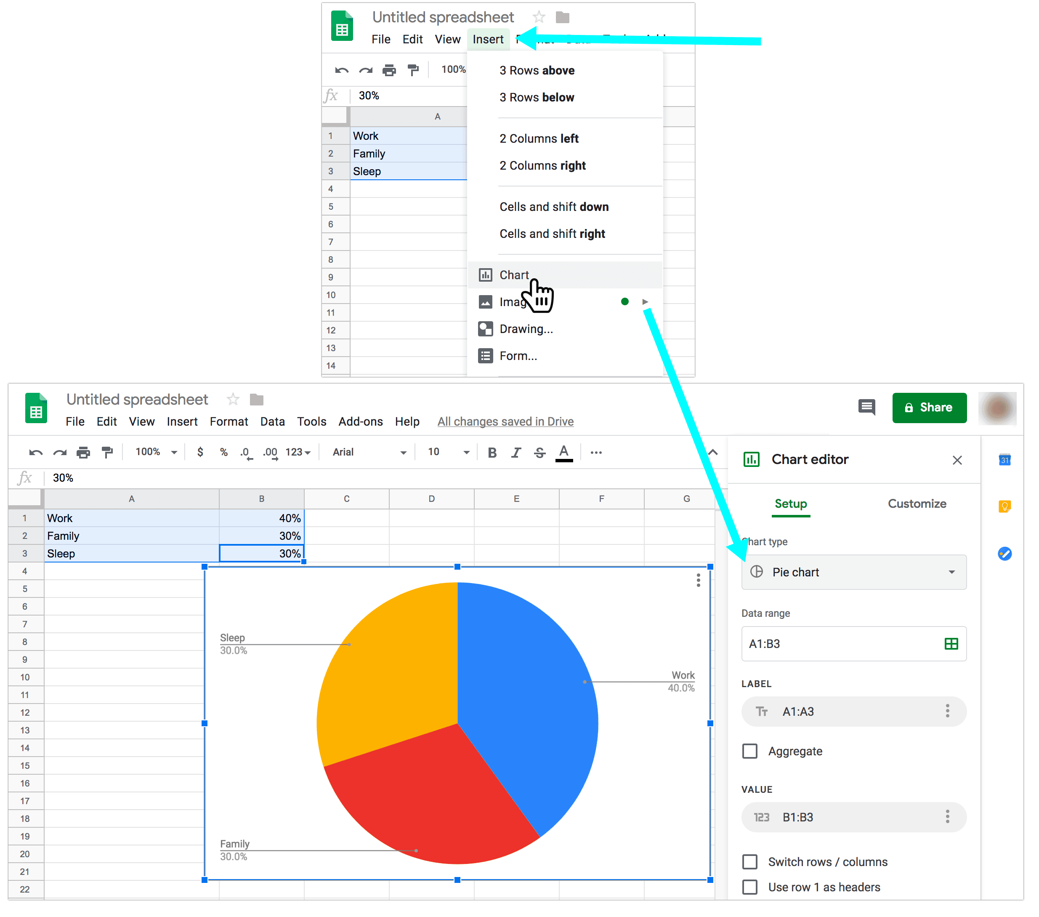1039x917 pixels.
Task: Click All changes saved in Drive link
Action: [x=505, y=421]
